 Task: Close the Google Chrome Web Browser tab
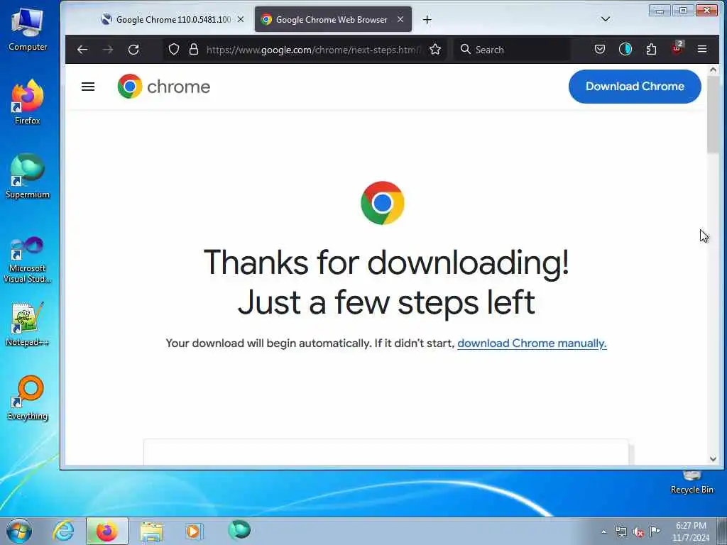click(400, 19)
